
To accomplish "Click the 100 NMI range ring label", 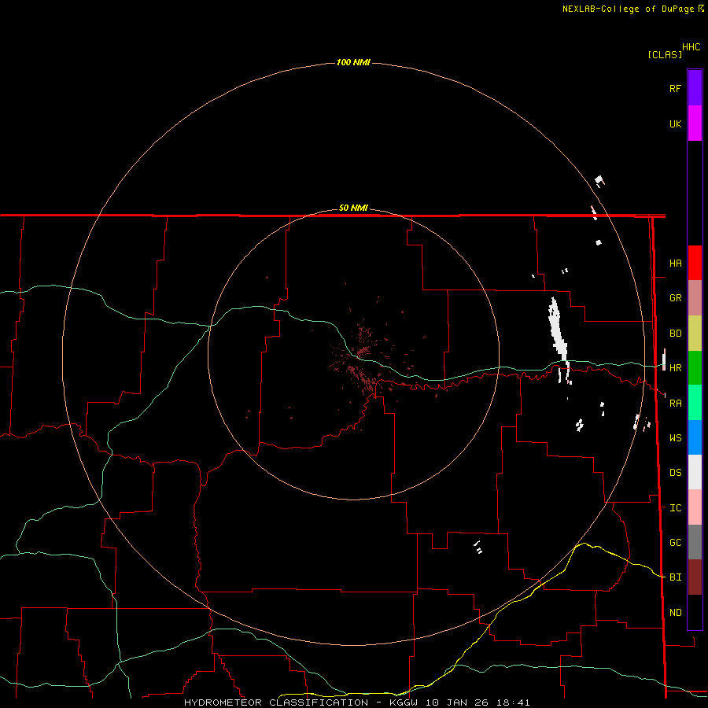I will [x=353, y=62].
